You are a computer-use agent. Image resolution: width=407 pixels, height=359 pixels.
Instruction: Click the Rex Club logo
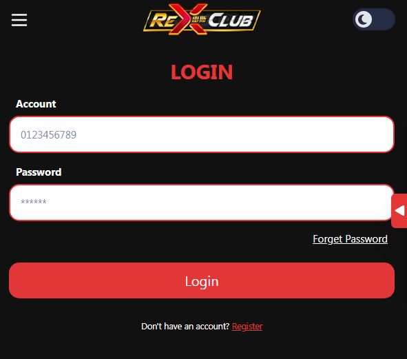coord(202,19)
